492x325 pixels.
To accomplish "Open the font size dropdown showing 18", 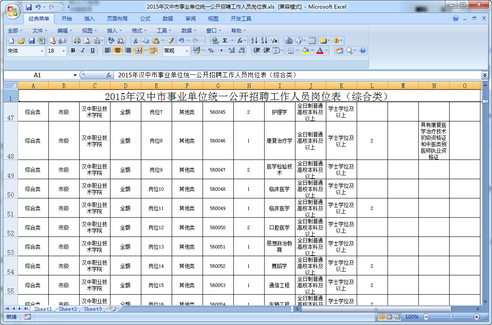I will coord(63,51).
